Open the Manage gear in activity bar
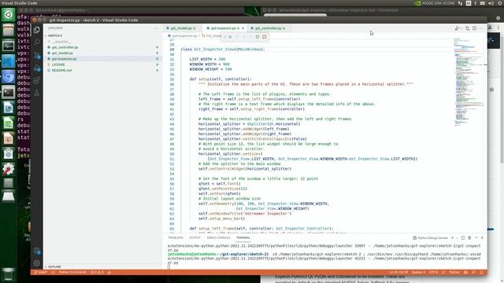 coord(37,263)
